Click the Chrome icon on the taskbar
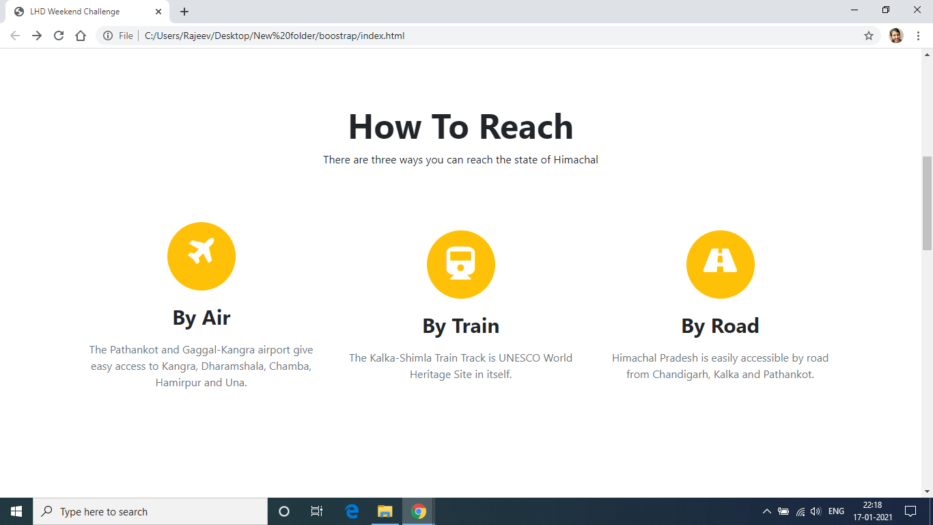This screenshot has width=933, height=525. pyautogui.click(x=418, y=511)
